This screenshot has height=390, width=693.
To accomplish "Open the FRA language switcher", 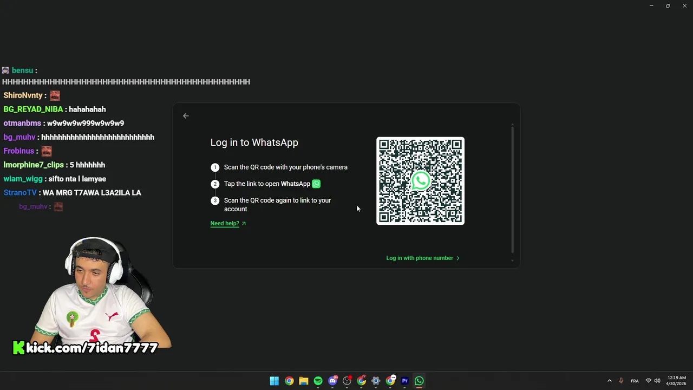I will (635, 381).
